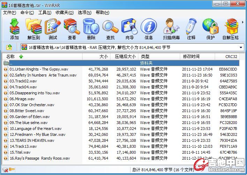
Task: Select file 08.Bitter Sweet.wav
Action: [x=27, y=111]
